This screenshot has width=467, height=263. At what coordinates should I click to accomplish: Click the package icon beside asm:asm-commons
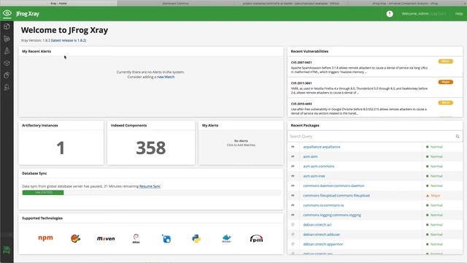[293, 166]
